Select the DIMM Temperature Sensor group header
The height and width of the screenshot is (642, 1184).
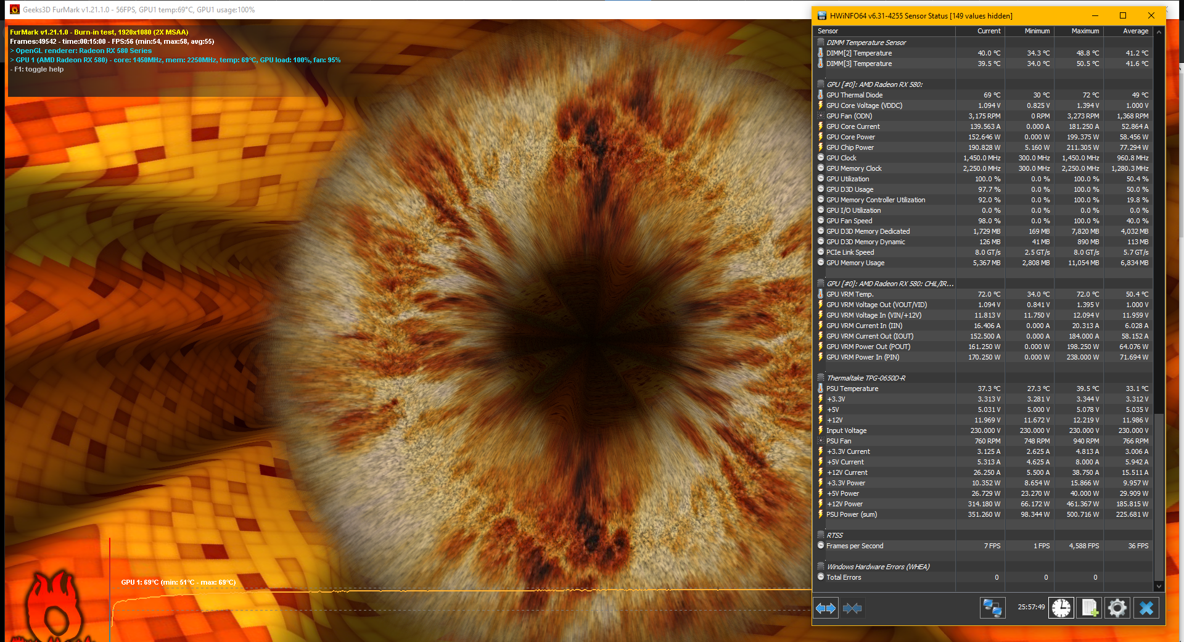866,43
